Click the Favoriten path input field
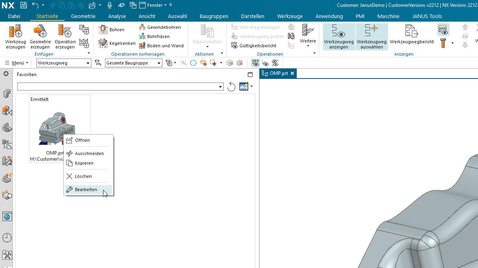478x268 pixels. click(120, 87)
